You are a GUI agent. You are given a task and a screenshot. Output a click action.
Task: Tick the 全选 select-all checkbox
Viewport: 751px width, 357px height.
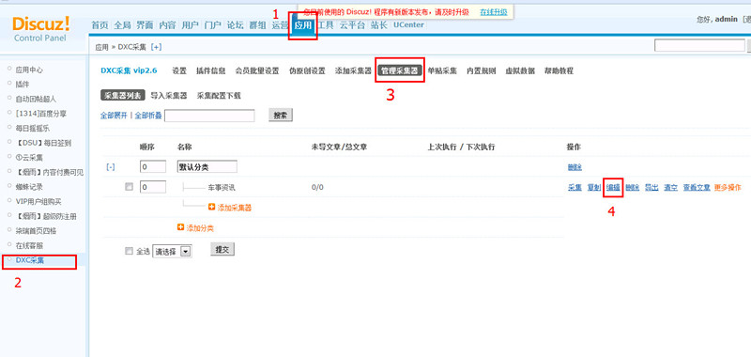pyautogui.click(x=129, y=251)
